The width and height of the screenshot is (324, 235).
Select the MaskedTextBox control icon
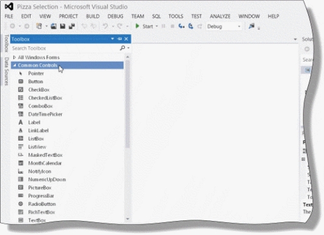point(21,155)
